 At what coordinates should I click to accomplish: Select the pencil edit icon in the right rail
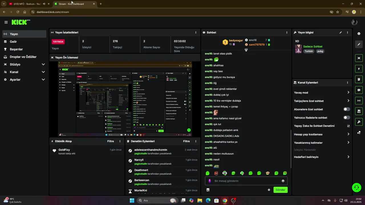pos(359,44)
